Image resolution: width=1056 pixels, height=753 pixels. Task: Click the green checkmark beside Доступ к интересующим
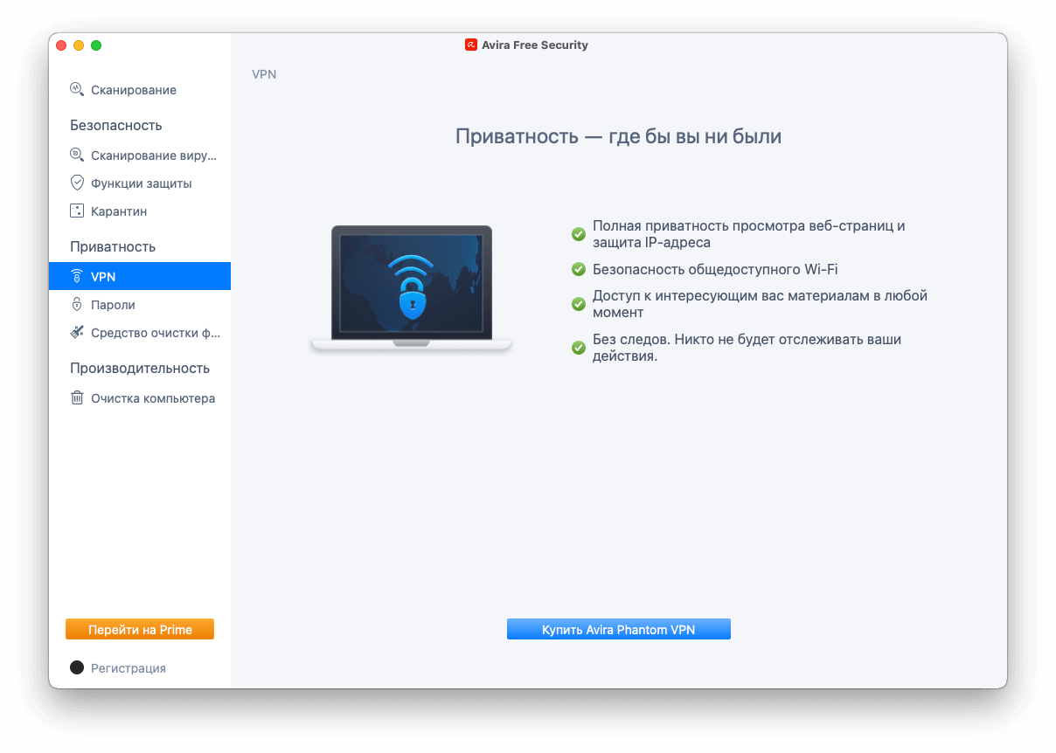[x=578, y=304]
